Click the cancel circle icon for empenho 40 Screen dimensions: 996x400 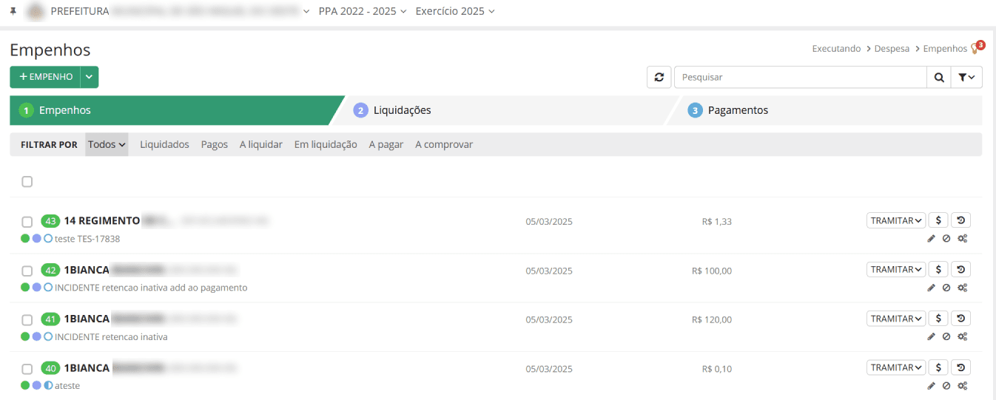pyautogui.click(x=946, y=385)
